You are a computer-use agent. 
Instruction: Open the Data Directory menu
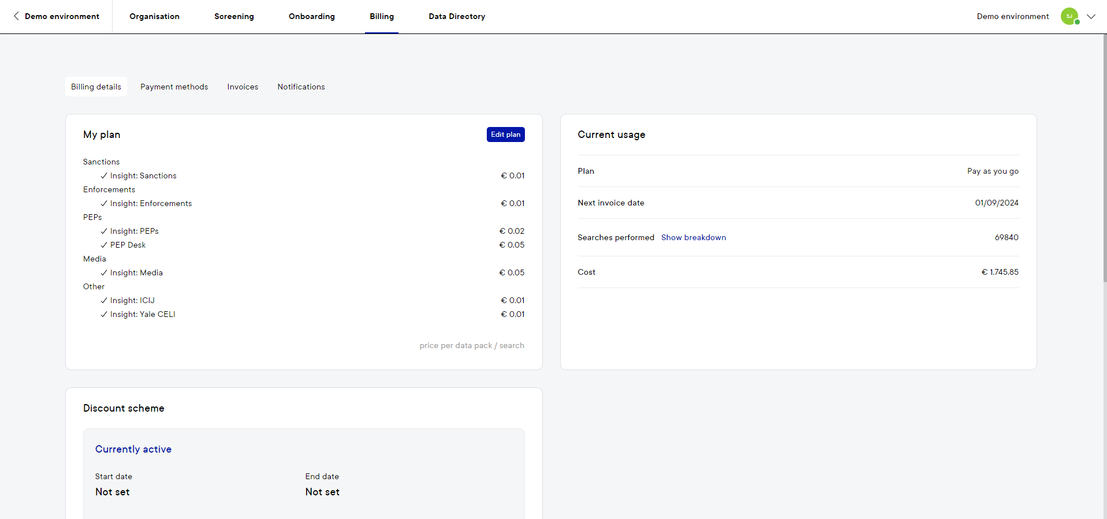[x=457, y=16]
